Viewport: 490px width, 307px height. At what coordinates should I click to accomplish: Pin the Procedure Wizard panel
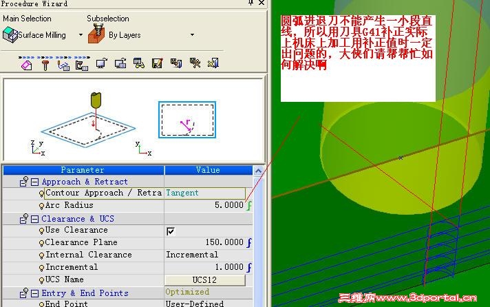[251, 3]
